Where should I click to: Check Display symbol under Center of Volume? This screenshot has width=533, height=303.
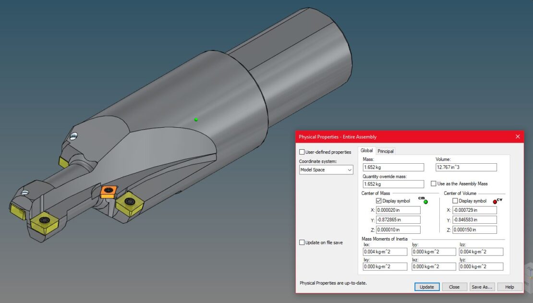454,201
